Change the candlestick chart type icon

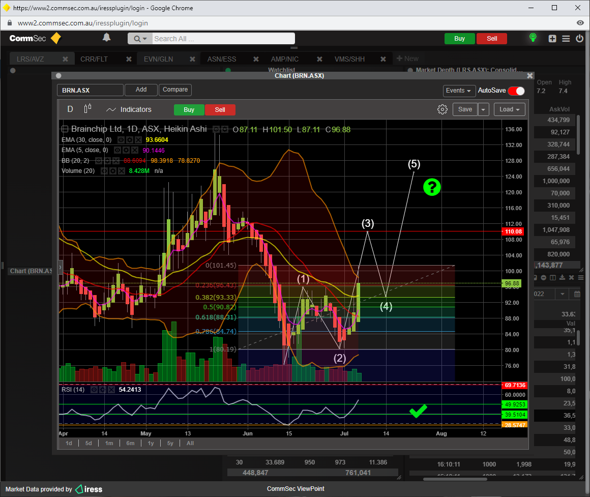tap(87, 109)
